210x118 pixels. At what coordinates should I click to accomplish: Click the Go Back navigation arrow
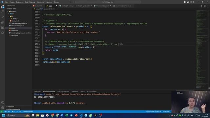coord(70,2)
